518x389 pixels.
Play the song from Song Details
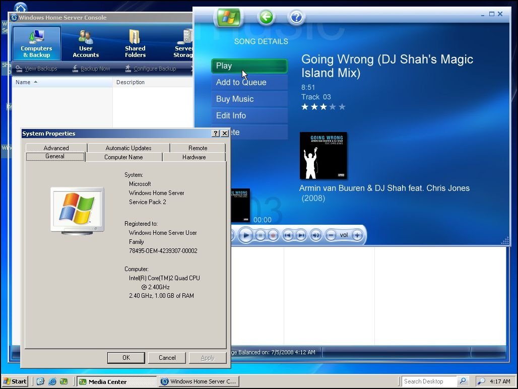tap(249, 66)
